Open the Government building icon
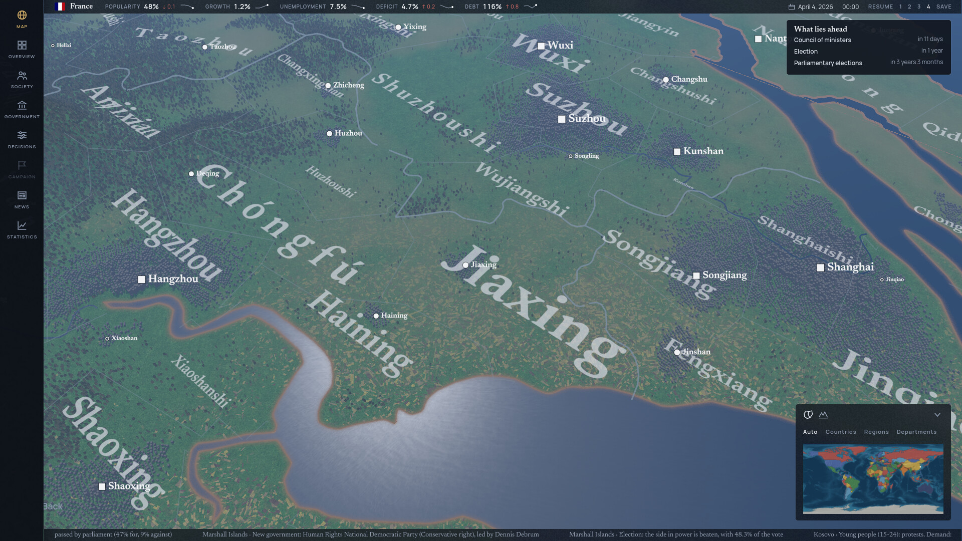The height and width of the screenshot is (541, 962). [x=22, y=106]
